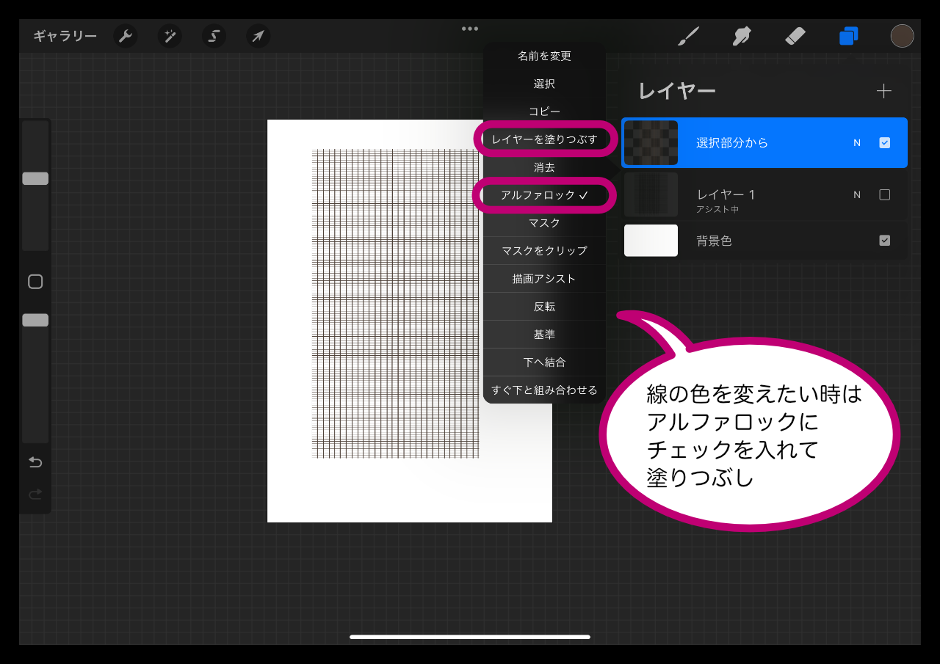The width and height of the screenshot is (940, 664).
Task: Tap the 選択部分から layer thumbnail
Action: pos(651,143)
